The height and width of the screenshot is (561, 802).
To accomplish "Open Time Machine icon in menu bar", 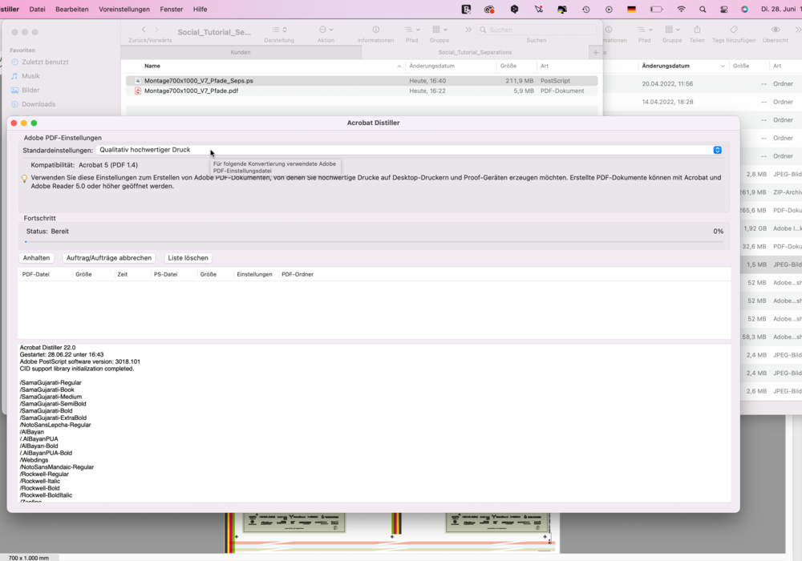I will point(585,9).
